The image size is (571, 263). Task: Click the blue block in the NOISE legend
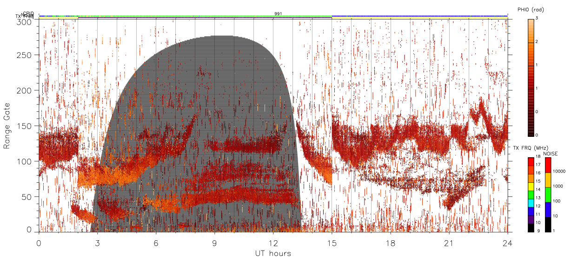click(548, 210)
